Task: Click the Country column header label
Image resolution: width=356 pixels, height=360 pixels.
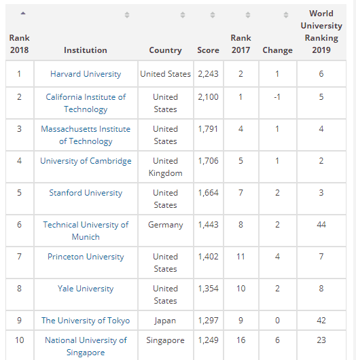Action: pos(165,50)
